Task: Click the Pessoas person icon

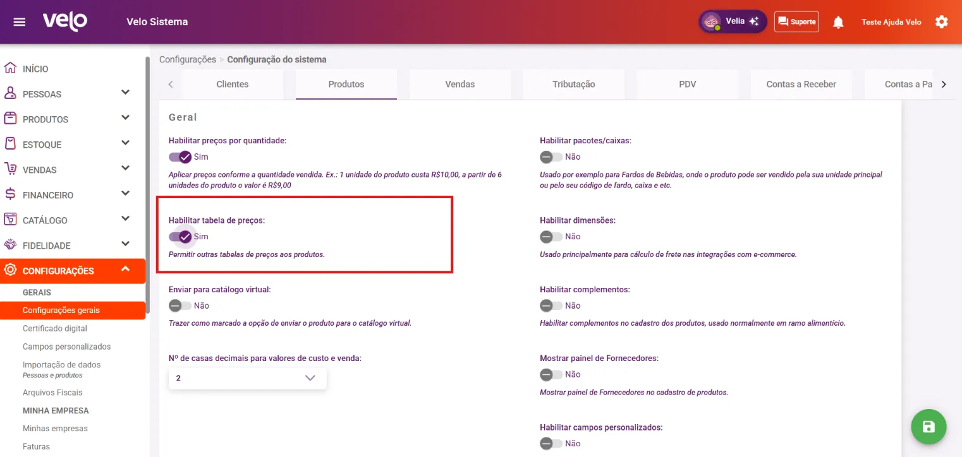Action: (x=10, y=93)
